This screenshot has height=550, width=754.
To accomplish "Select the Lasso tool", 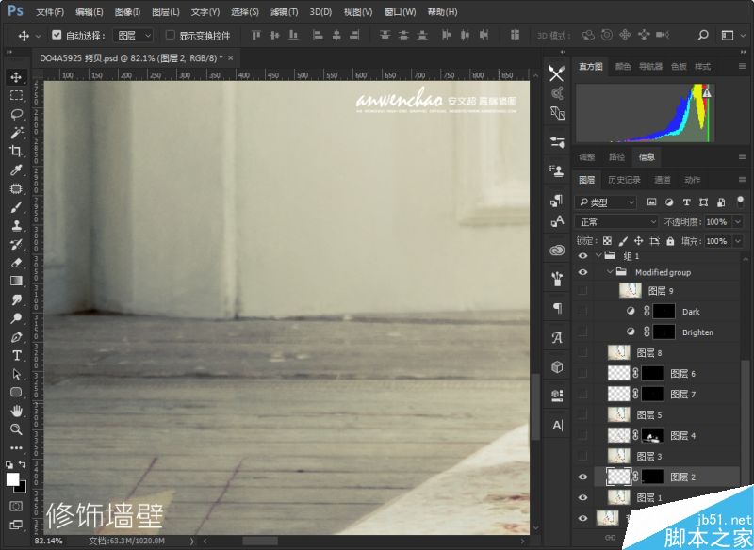I will point(16,114).
